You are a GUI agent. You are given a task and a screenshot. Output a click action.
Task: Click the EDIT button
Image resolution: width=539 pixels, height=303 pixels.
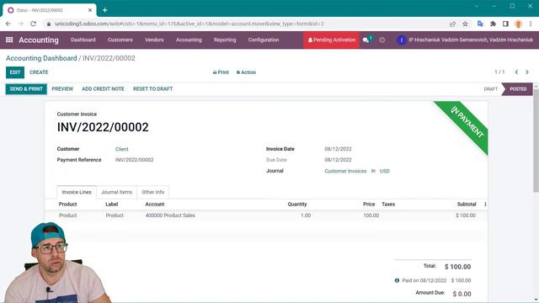(15, 72)
